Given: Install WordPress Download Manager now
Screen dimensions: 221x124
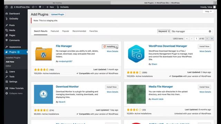Looking at the screenshot, I should [x=204, y=46].
